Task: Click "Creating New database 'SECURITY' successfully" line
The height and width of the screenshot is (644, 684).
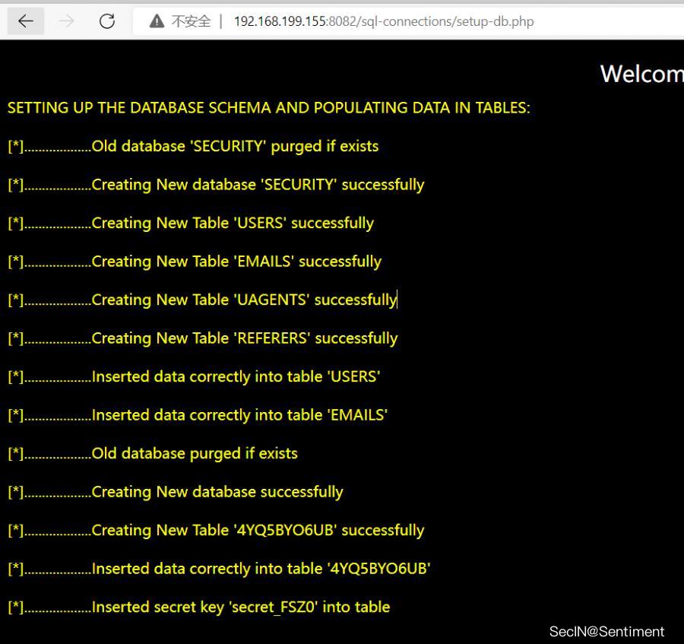Action: tap(257, 185)
